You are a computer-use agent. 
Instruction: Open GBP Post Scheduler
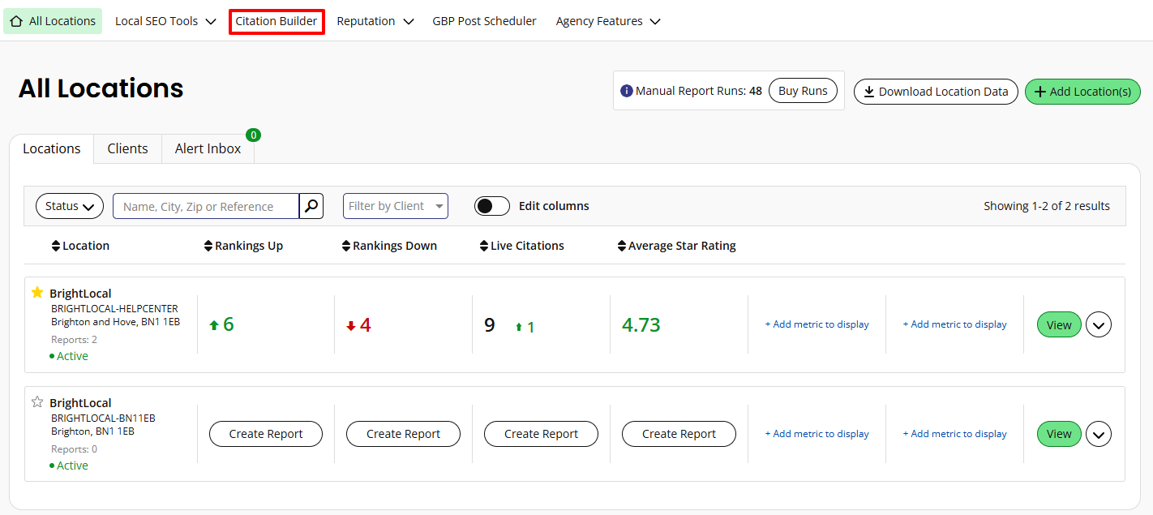pyautogui.click(x=484, y=21)
